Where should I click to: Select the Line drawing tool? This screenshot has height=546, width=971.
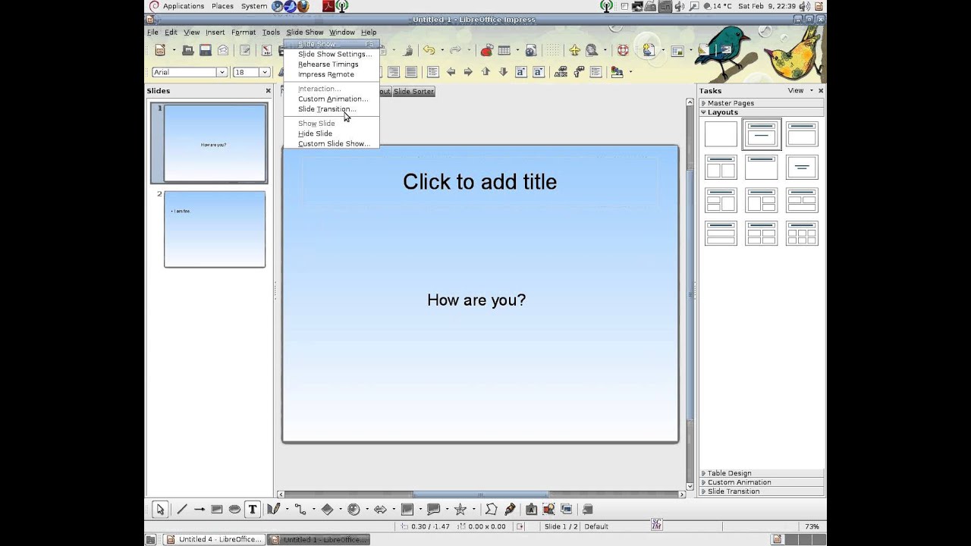pyautogui.click(x=182, y=510)
